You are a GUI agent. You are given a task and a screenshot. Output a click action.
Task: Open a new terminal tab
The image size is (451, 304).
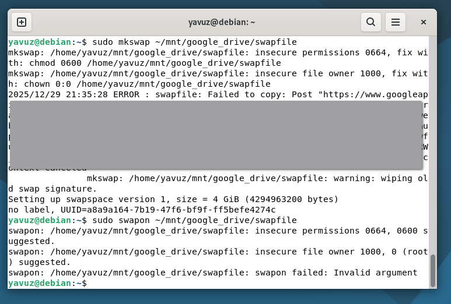coord(22,22)
